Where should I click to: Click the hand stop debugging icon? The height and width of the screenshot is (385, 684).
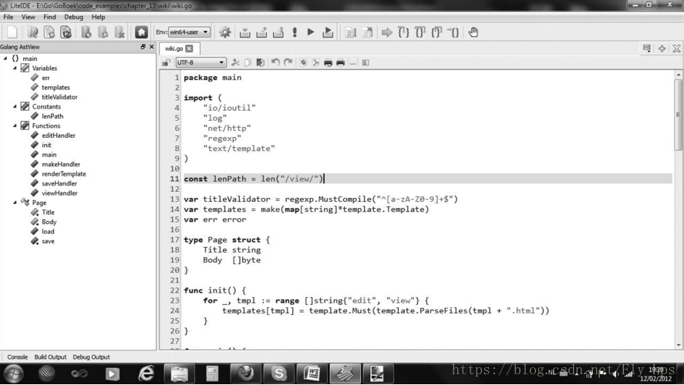pyautogui.click(x=473, y=32)
